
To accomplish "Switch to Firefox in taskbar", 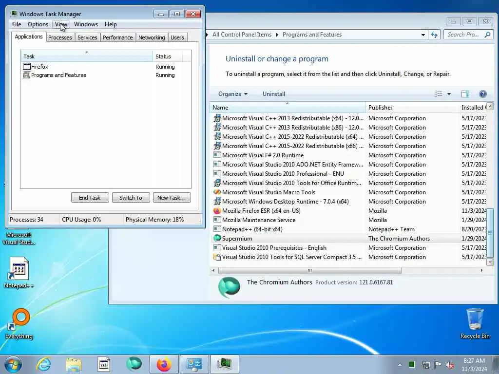I will [x=164, y=364].
